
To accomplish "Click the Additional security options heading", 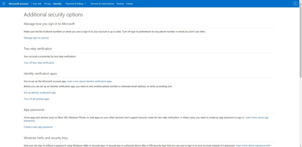I will [x=53, y=15].
